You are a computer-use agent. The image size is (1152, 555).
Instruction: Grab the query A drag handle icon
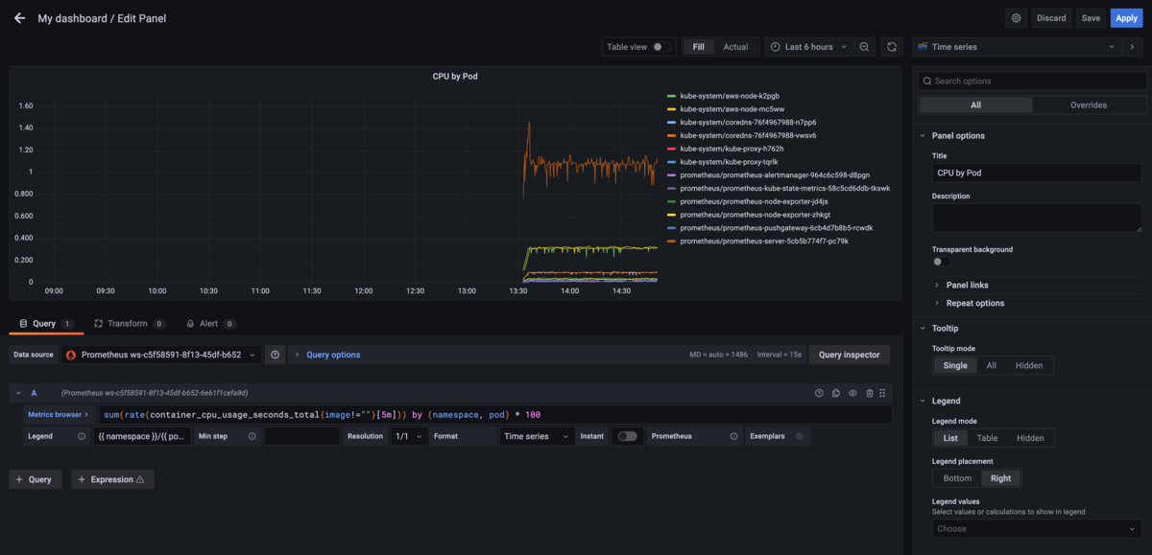[x=882, y=393]
